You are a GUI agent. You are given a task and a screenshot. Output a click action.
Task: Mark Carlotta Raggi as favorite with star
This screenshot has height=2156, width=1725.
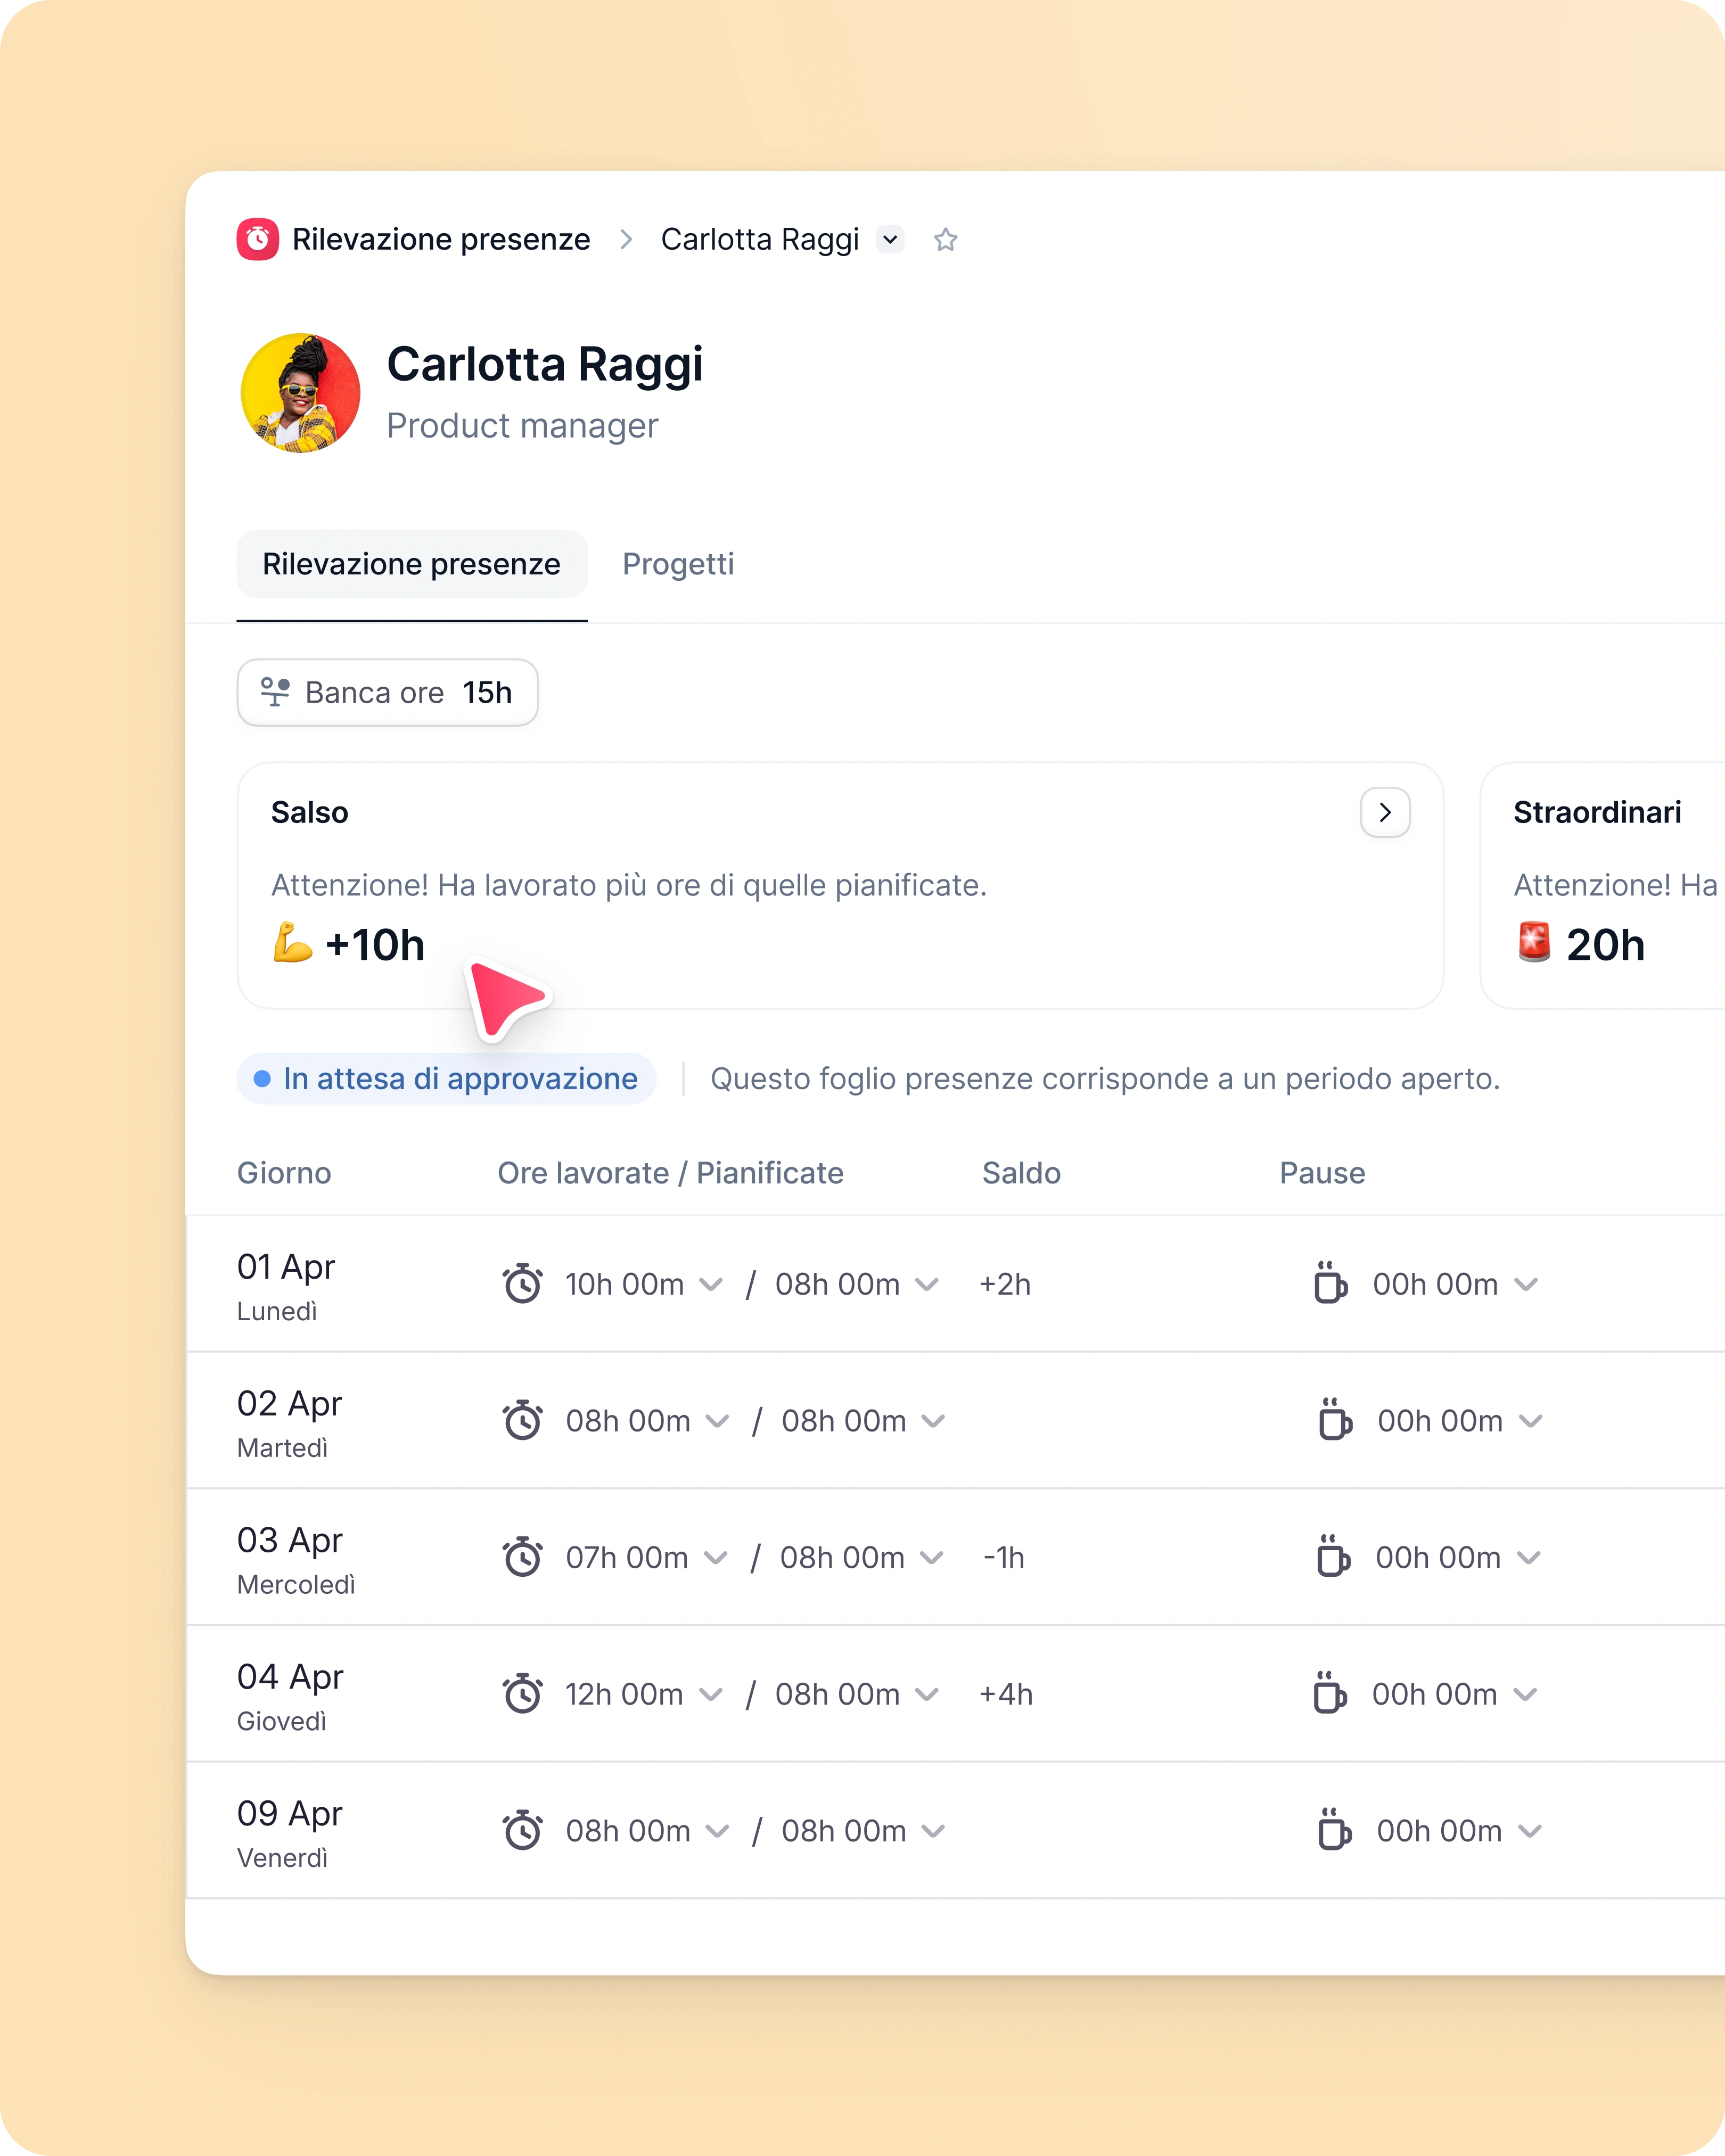coord(945,240)
